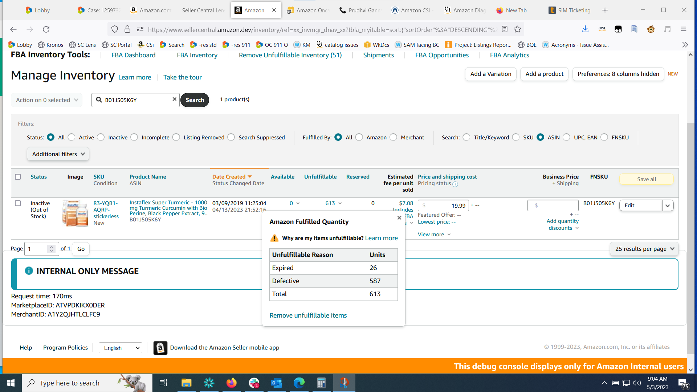The width and height of the screenshot is (697, 392).
Task: Click Remove unfulfillable items link
Action: click(x=308, y=315)
